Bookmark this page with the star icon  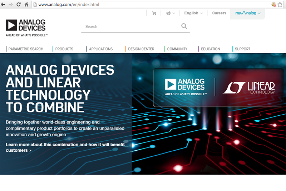click(x=280, y=4)
